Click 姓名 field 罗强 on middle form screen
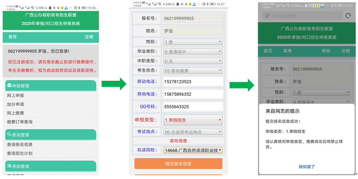This screenshot has width=358, height=179. (x=193, y=31)
